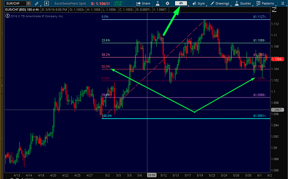
Task: Select the 100.0% Fibonacci level label
Action: point(107,115)
